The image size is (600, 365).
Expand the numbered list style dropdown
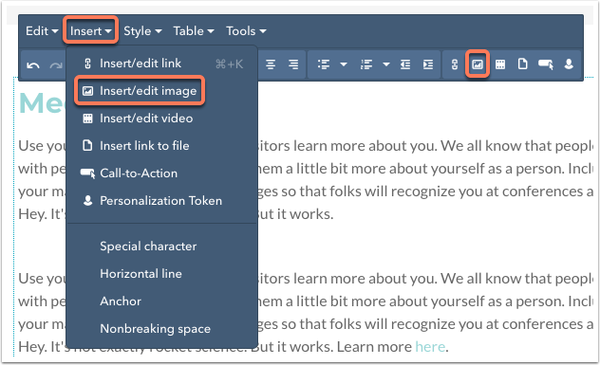386,64
